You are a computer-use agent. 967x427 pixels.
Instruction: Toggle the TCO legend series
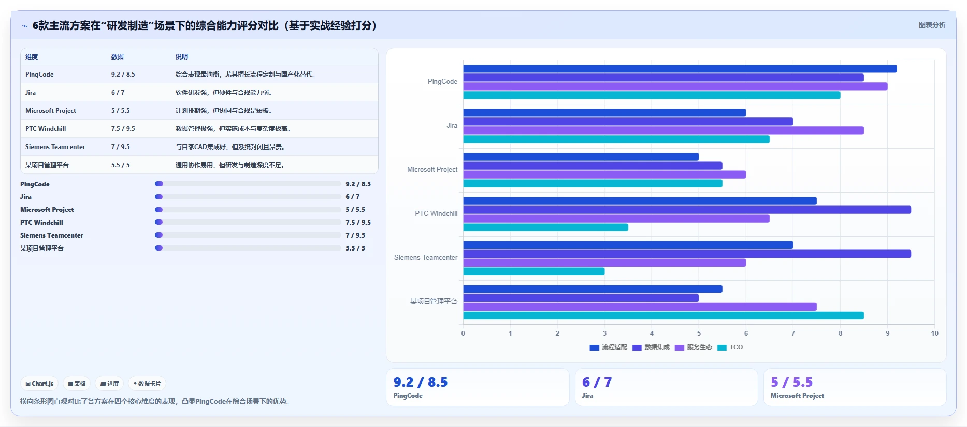[x=730, y=347]
